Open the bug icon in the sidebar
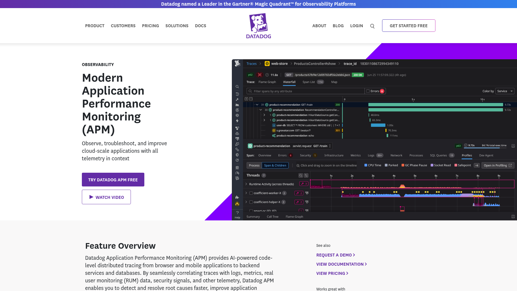Screen dimensions: 517x291 click(x=237, y=168)
